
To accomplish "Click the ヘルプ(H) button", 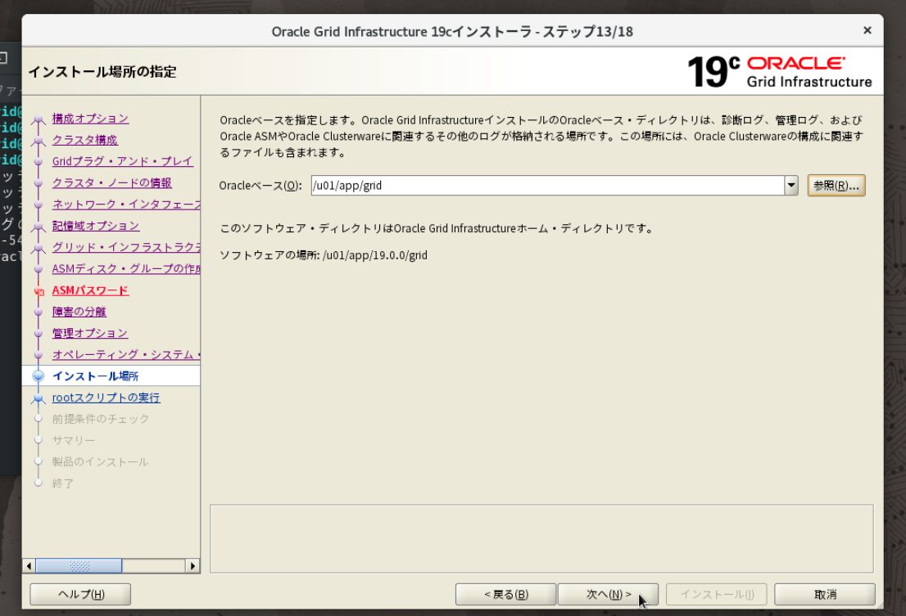I will coord(80,594).
